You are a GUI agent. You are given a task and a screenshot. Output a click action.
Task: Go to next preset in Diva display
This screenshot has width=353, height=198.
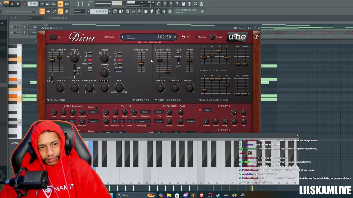click(175, 37)
